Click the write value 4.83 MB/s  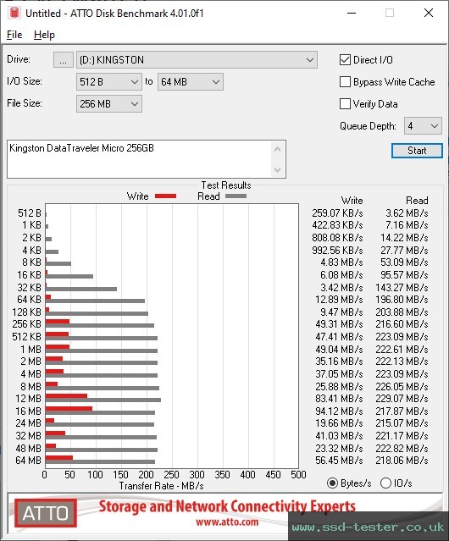coord(341,262)
